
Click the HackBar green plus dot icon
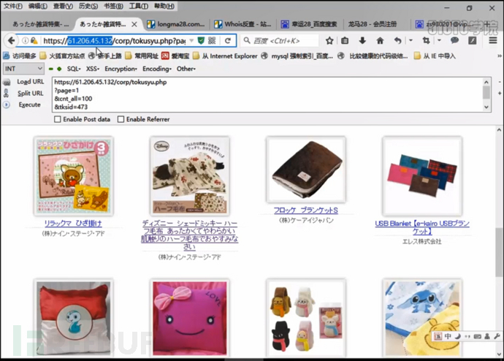pyautogui.click(x=59, y=69)
